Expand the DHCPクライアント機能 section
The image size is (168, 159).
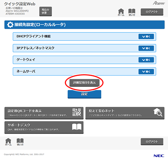click(146, 36)
